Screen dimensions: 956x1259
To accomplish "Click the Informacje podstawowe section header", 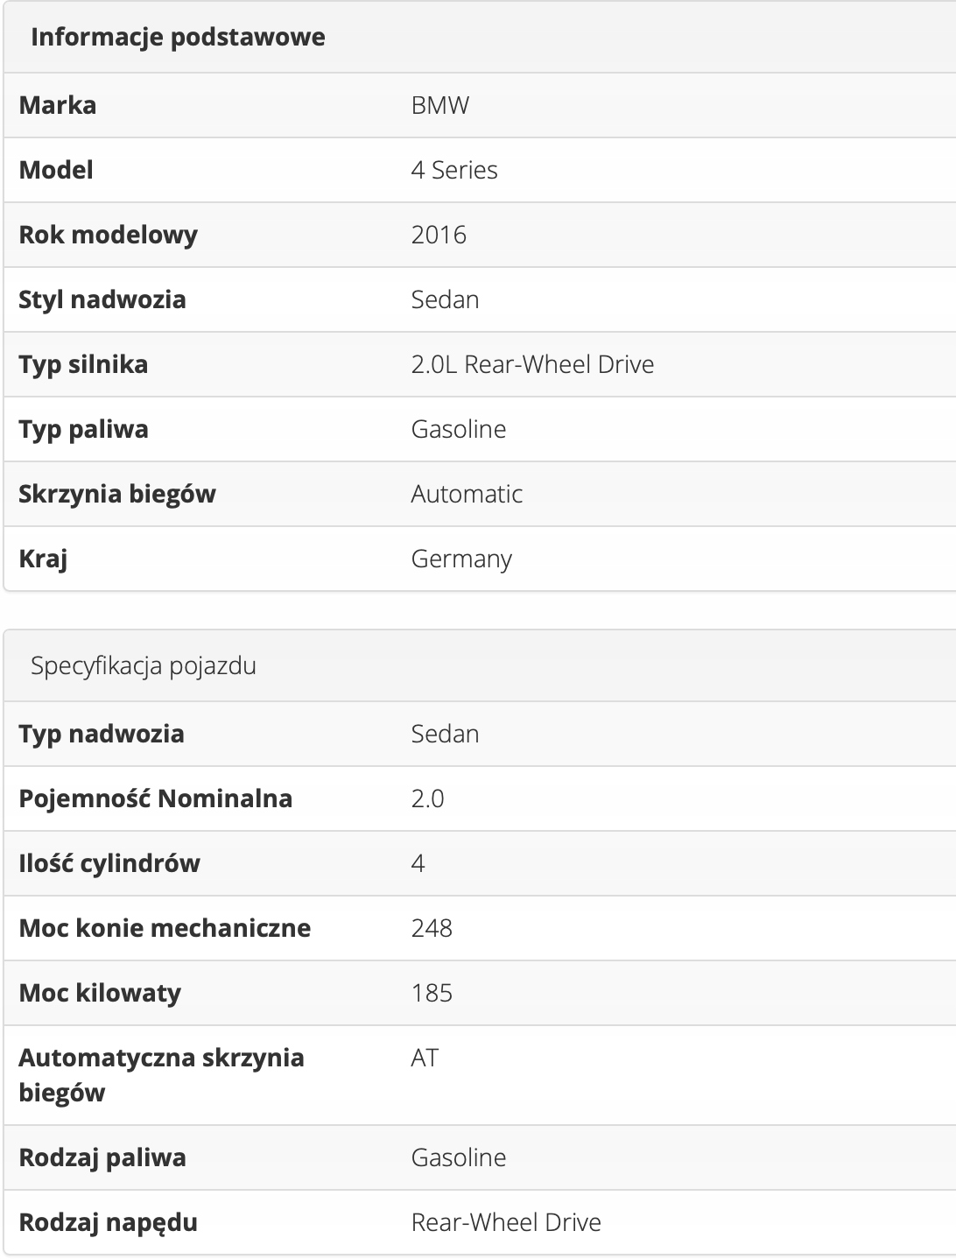I will [x=178, y=38].
